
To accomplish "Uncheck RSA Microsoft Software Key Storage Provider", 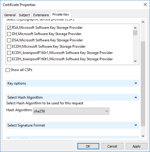I will click(9, 28).
